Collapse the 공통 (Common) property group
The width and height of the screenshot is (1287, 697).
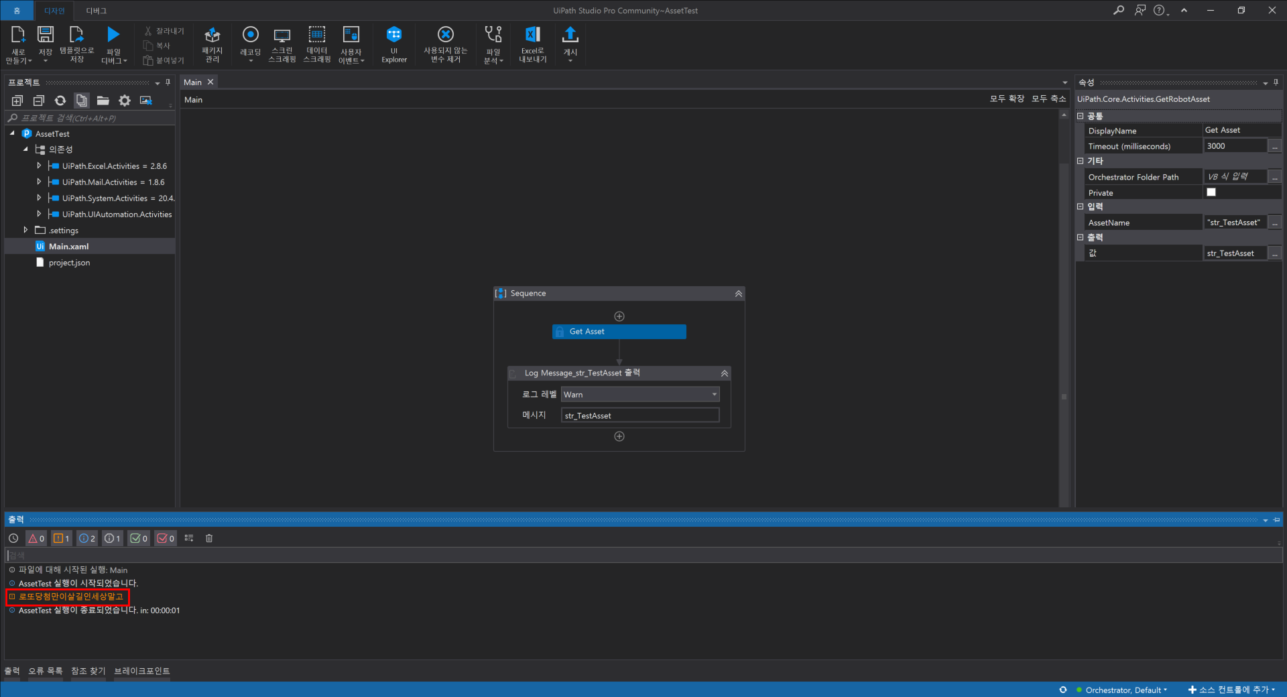click(1081, 116)
